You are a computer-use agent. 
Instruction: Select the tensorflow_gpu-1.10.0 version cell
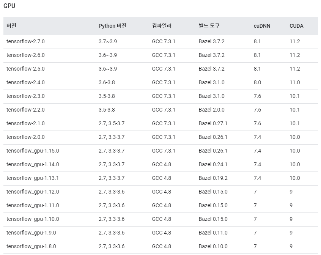click(33, 219)
